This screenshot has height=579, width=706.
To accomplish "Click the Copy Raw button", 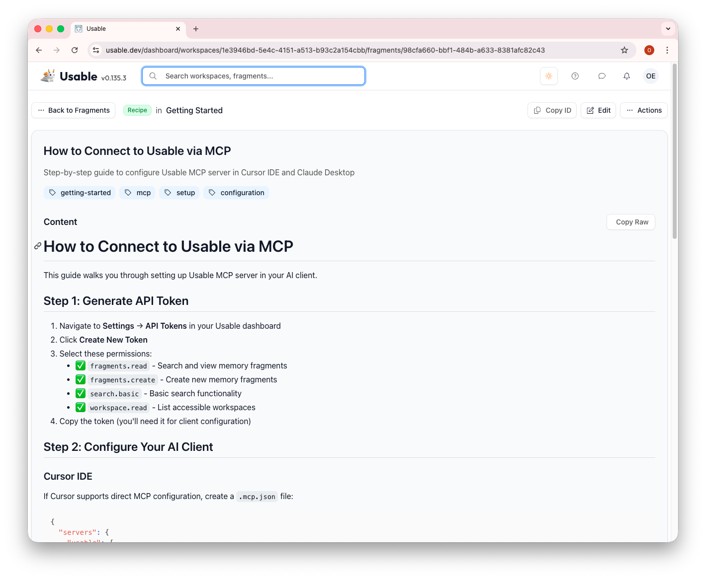I will point(631,222).
